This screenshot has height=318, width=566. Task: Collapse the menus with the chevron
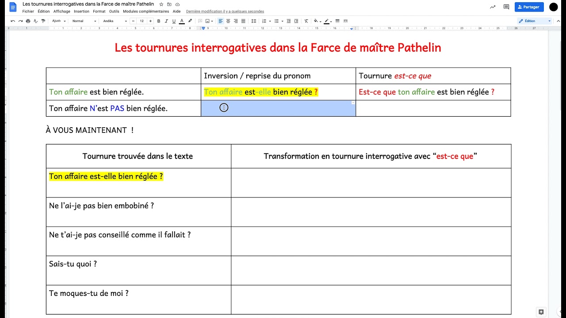click(558, 21)
